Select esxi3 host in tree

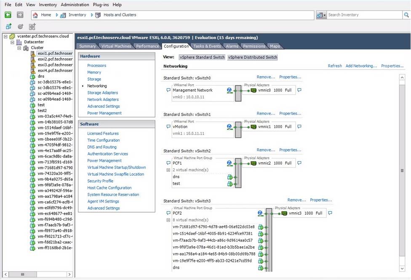coord(55,65)
